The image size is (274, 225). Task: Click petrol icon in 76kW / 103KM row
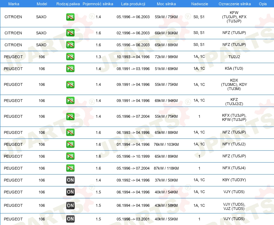coord(70,144)
